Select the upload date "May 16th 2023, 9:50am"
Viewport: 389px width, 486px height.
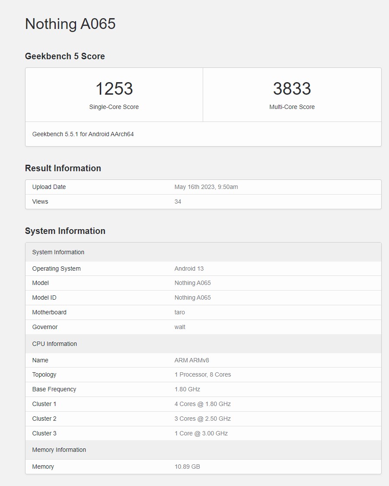[x=206, y=187]
